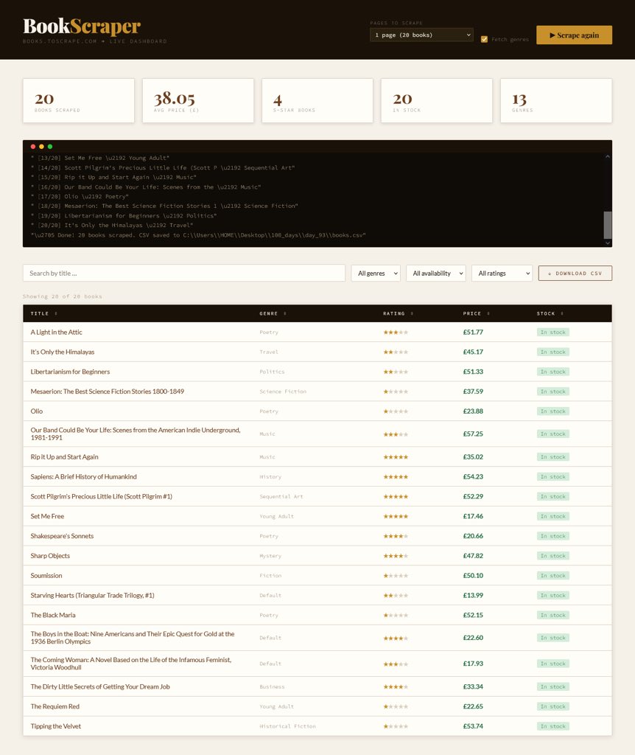635x755 pixels.
Task: Click the star rating for Sharp Objects
Action: click(x=396, y=556)
